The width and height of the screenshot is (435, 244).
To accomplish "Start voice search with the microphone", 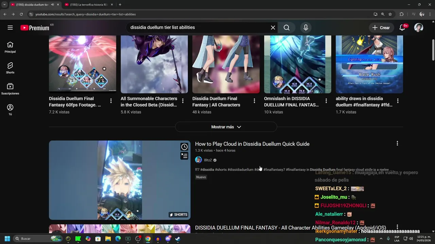I will click(x=306, y=28).
